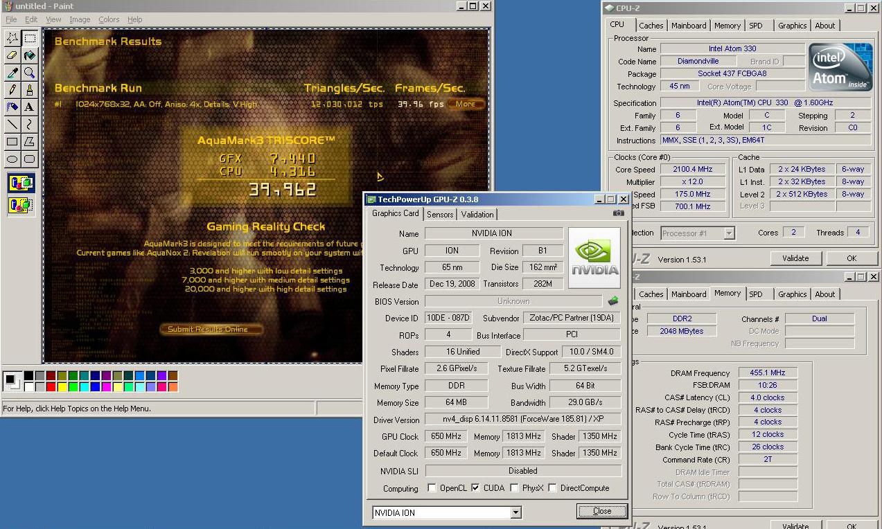882x529 pixels.
Task: Select the Rounded Rectangle tool
Action: [29, 159]
